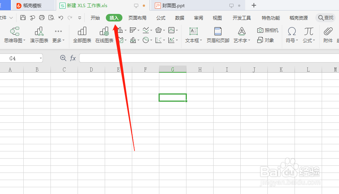Click the plus button to open new tab
Image resolution: width=339 pixels, height=194 pixels.
254,5
